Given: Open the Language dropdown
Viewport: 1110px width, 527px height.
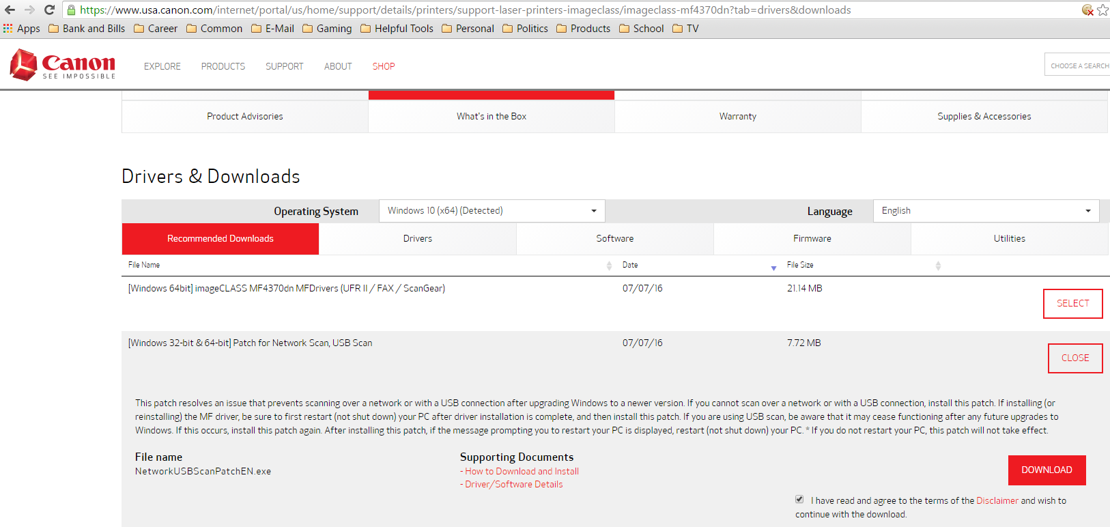Looking at the screenshot, I should [x=986, y=211].
